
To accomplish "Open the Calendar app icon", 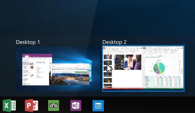I will pos(98,105).
